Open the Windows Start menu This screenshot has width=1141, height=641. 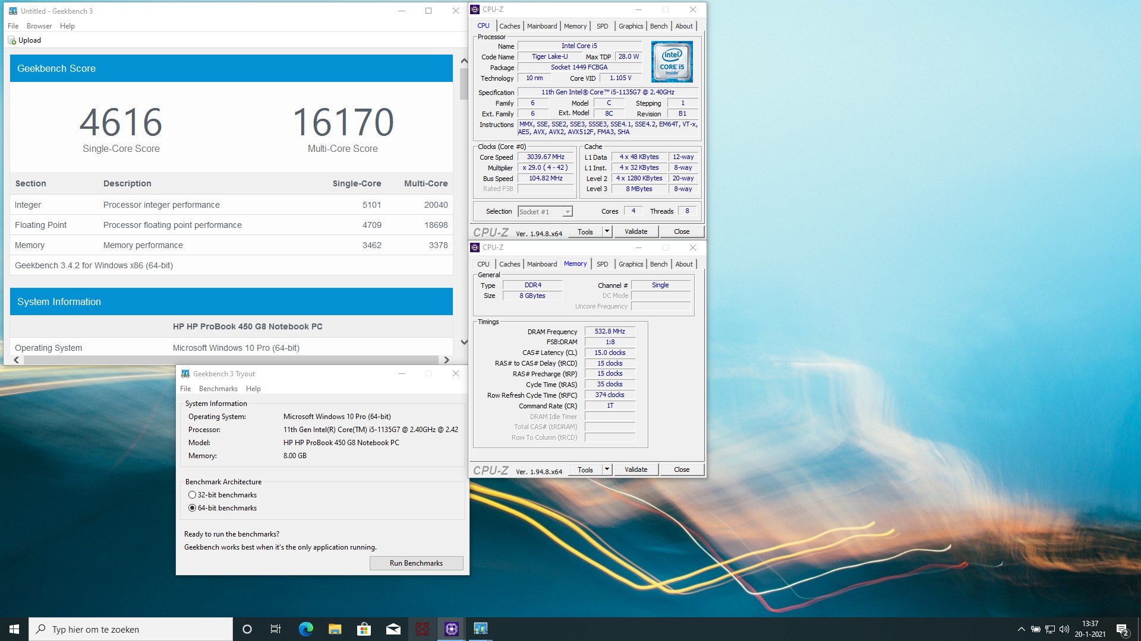click(14, 629)
